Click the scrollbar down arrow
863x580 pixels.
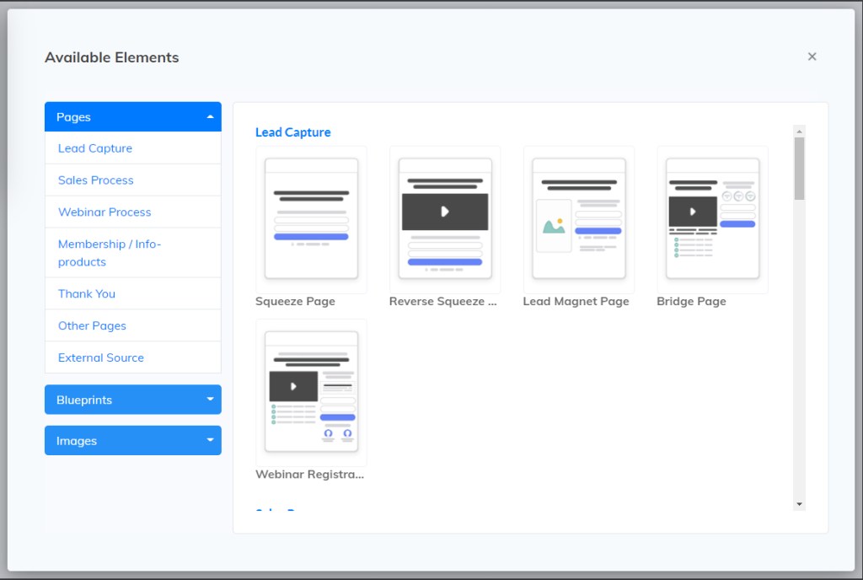click(799, 504)
